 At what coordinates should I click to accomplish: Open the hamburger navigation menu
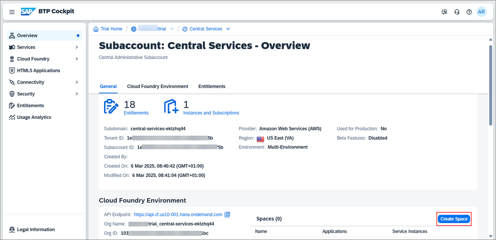pos(12,12)
